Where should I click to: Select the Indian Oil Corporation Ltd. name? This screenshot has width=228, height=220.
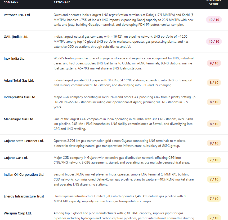(24, 175)
